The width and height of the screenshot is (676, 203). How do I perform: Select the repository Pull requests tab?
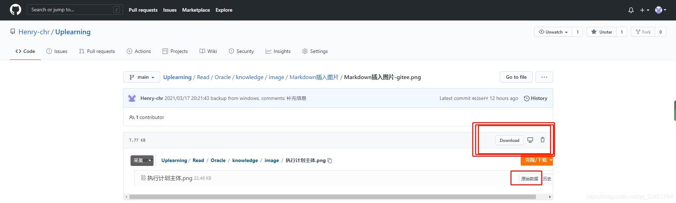[97, 51]
